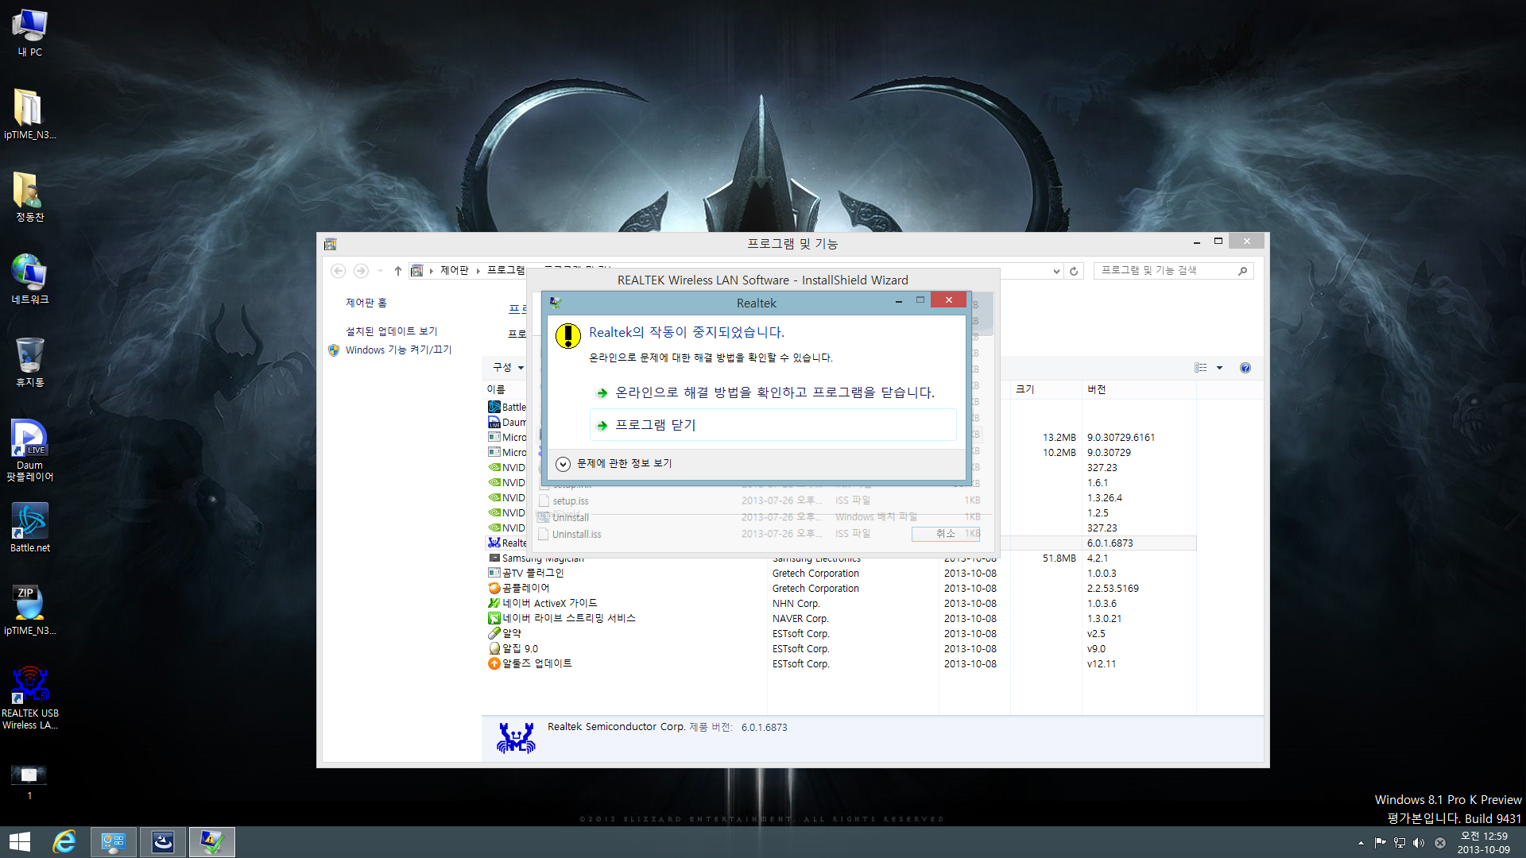The height and width of the screenshot is (858, 1526).
Task: Select the 곰TV 플러그인 program row
Action: 842,574
